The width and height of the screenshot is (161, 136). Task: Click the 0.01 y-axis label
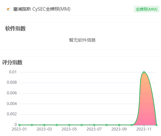click(13, 72)
